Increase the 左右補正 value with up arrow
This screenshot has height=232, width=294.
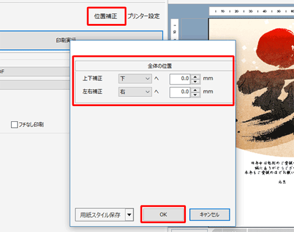pyautogui.click(x=195, y=90)
